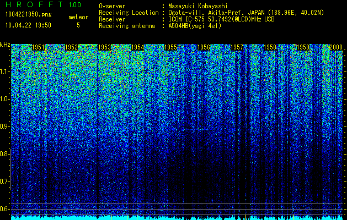Click the meteor count 5

(x=78, y=25)
